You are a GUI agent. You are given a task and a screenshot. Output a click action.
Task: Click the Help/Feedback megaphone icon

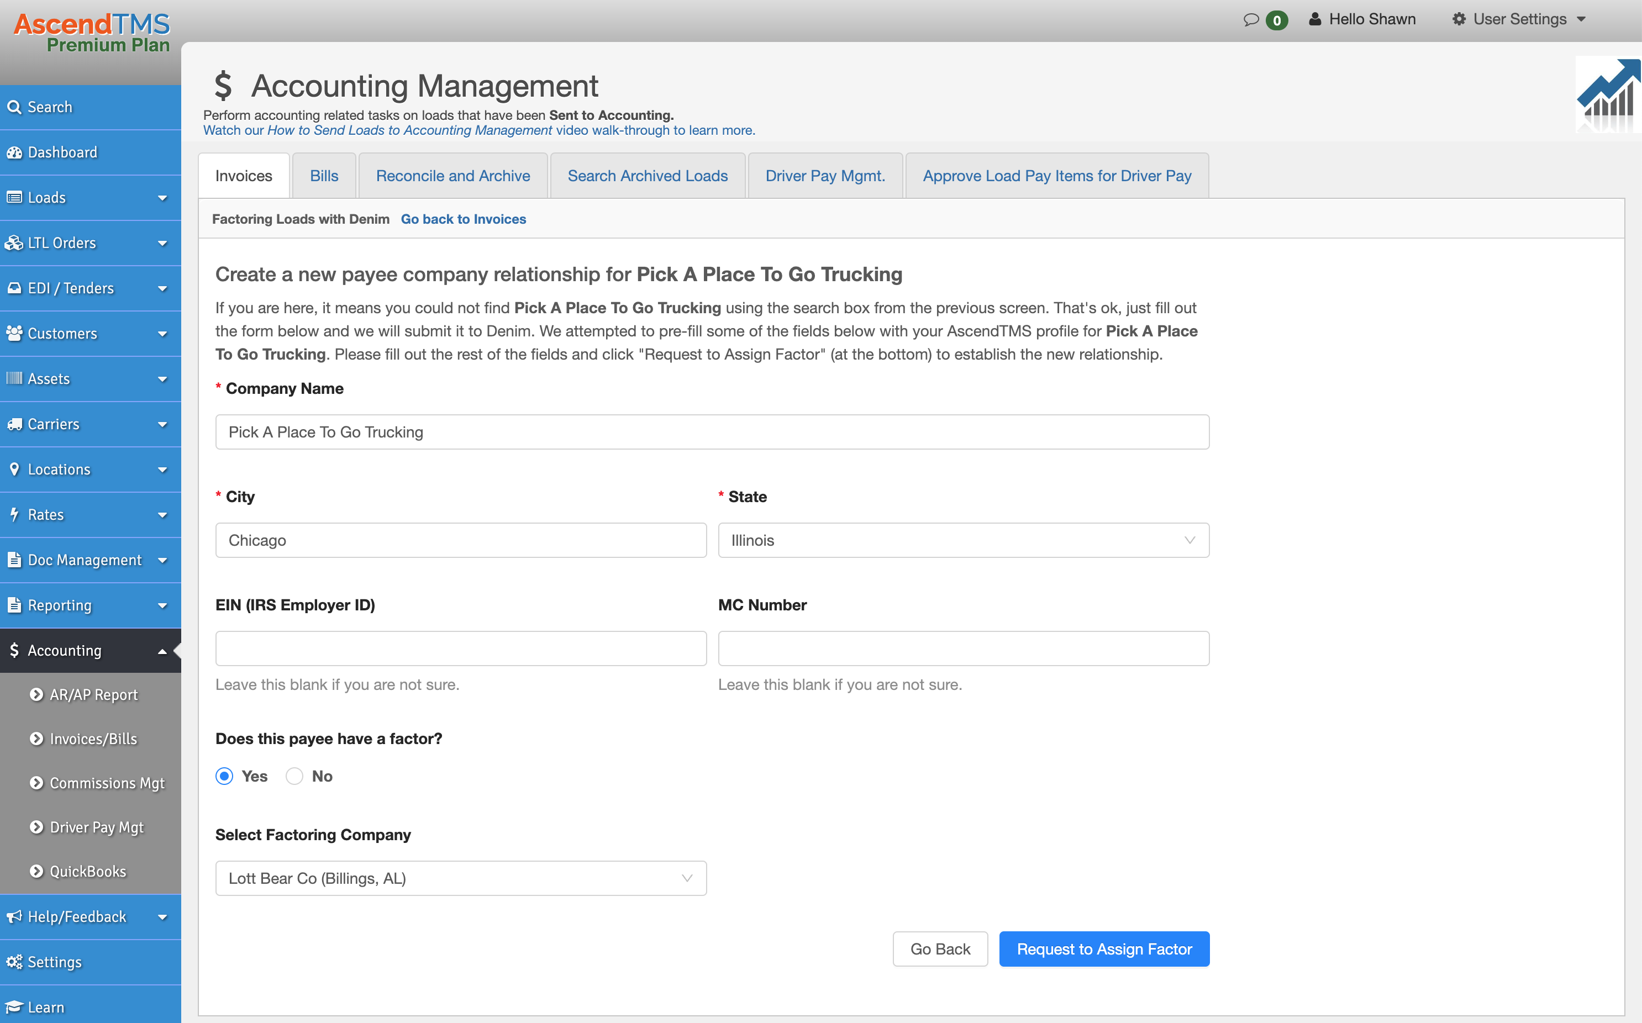click(14, 917)
